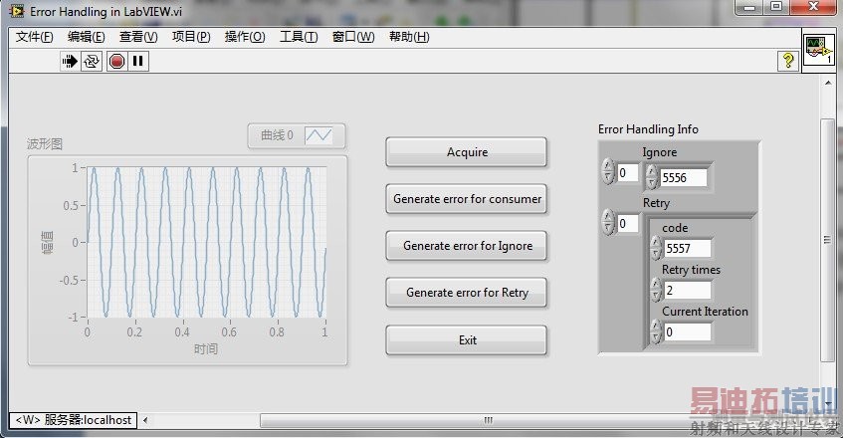Click the Retry times stepper arrows

pyautogui.click(x=656, y=290)
